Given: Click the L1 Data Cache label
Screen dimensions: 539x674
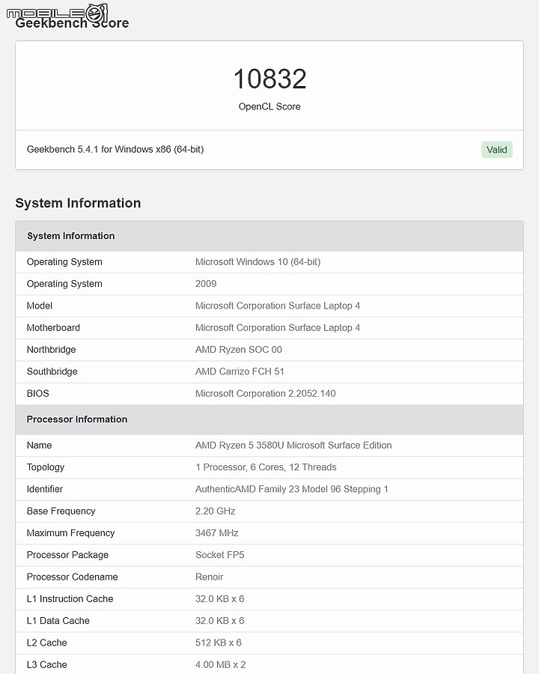Looking at the screenshot, I should click(x=58, y=621).
